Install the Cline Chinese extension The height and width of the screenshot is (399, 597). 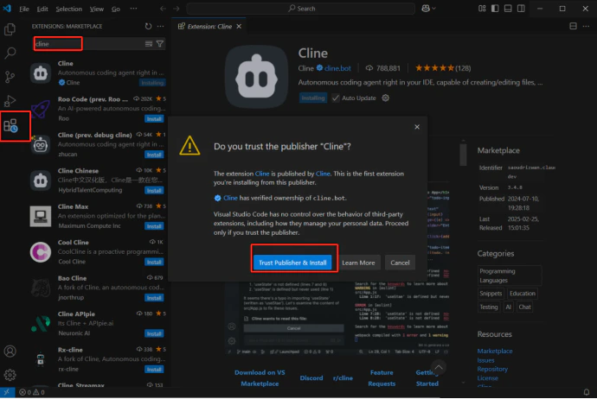[154, 190]
